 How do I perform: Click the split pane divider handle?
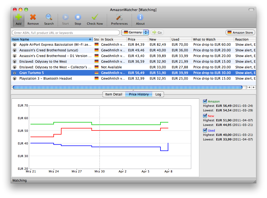pyautogui.click(x=133, y=90)
